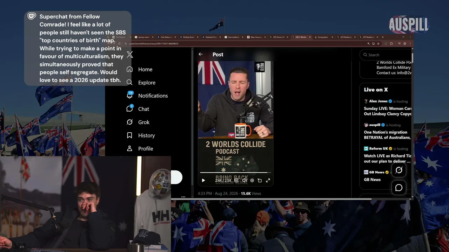Click the Notifications bell icon

click(x=129, y=96)
